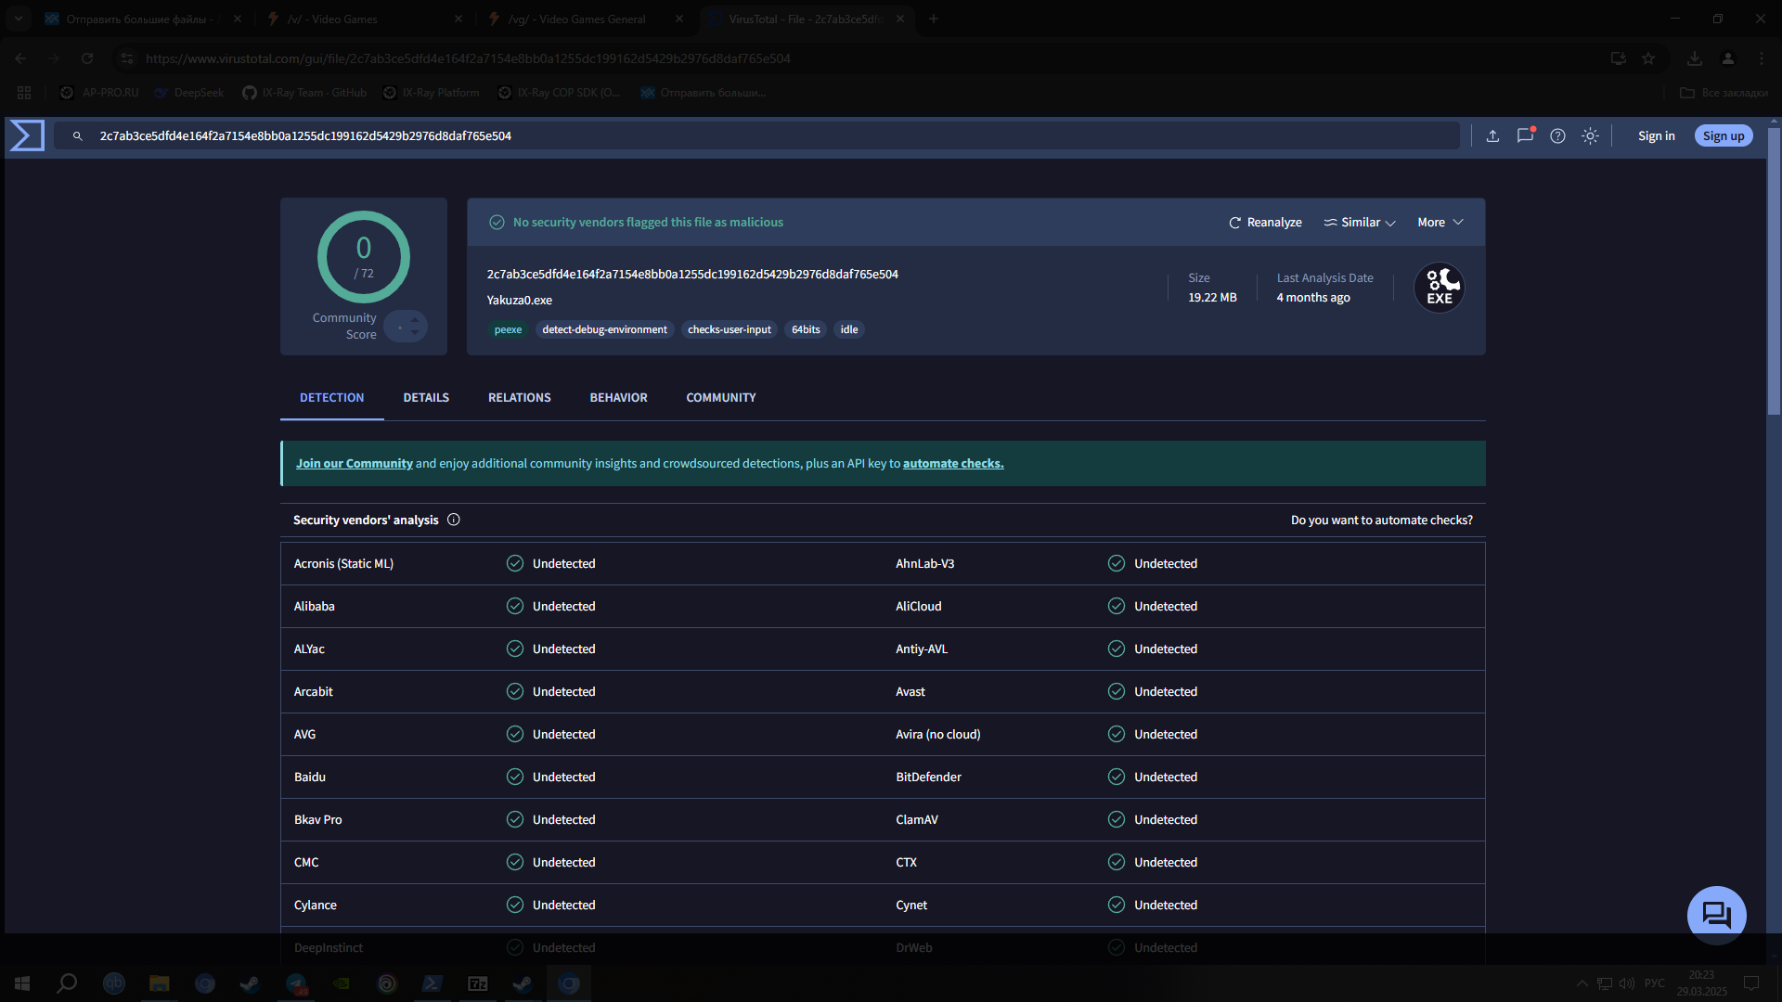The height and width of the screenshot is (1002, 1782).
Task: Open the notifications chat icon in the header
Action: click(1525, 135)
